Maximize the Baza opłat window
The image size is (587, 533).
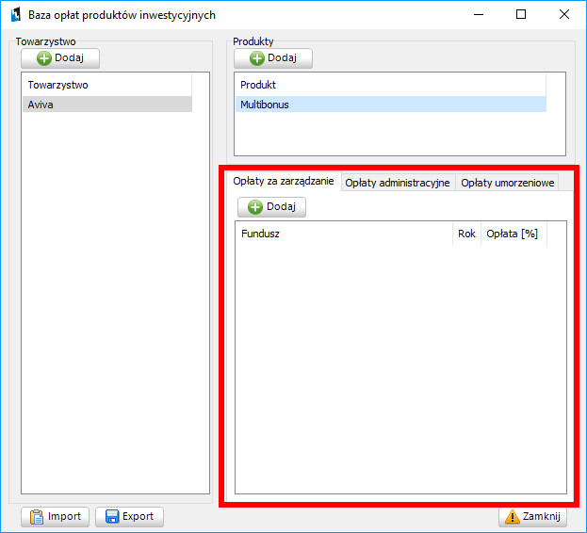pyautogui.click(x=521, y=15)
